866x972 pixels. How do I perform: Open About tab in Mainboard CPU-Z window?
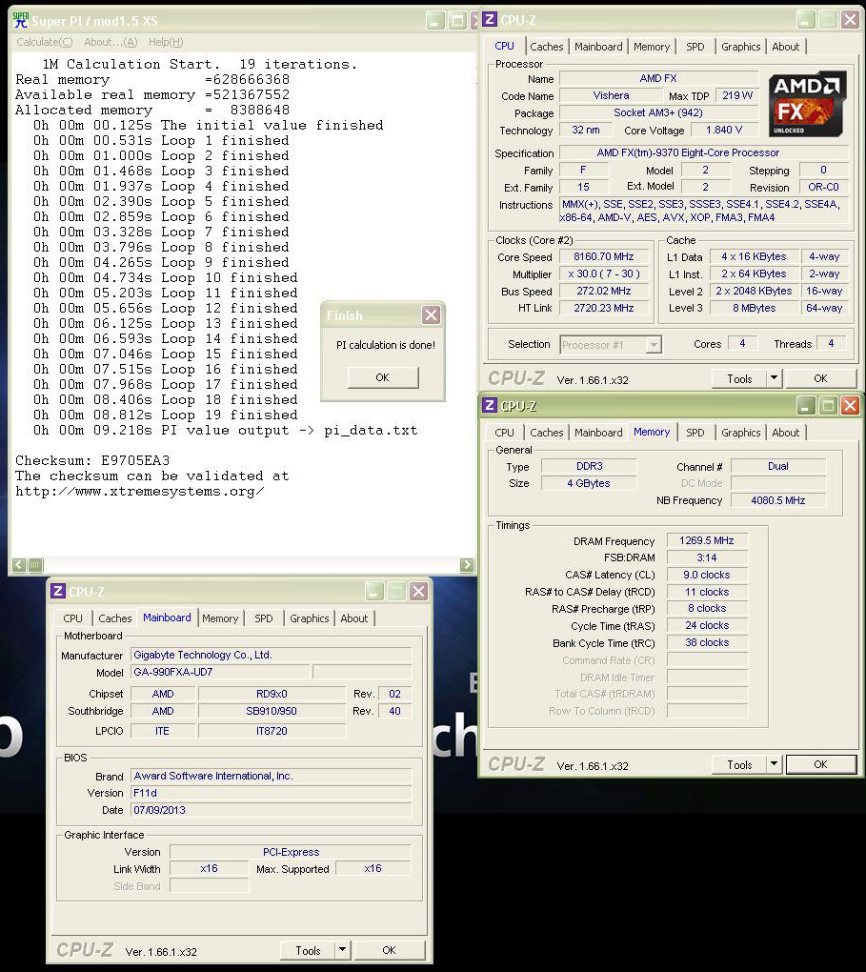click(354, 618)
